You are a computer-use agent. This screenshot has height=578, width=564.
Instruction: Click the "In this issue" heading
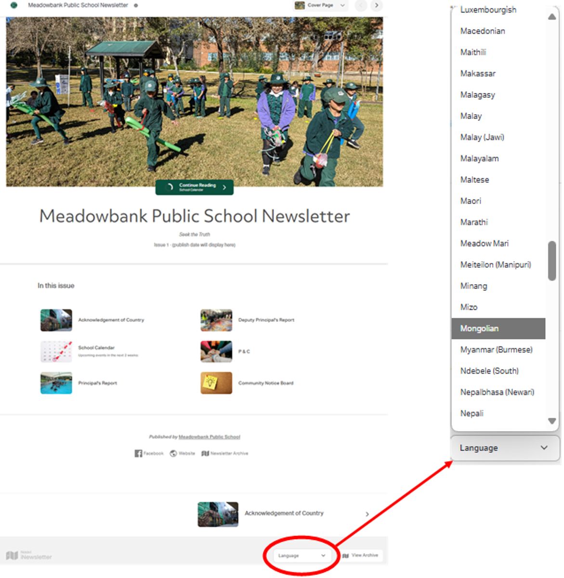click(x=56, y=286)
